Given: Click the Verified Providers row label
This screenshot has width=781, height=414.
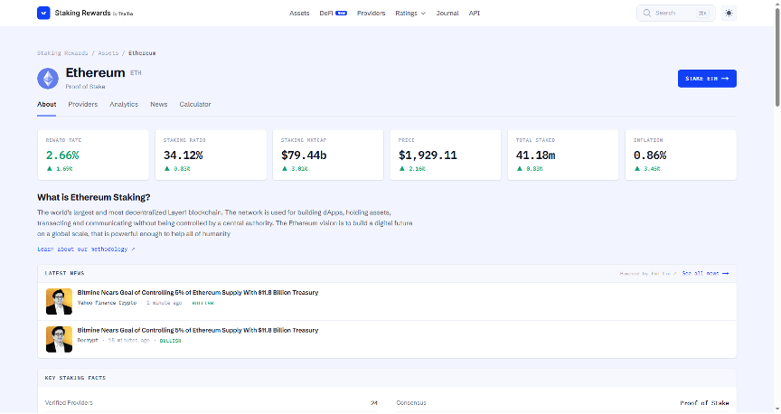Looking at the screenshot, I should (69, 402).
